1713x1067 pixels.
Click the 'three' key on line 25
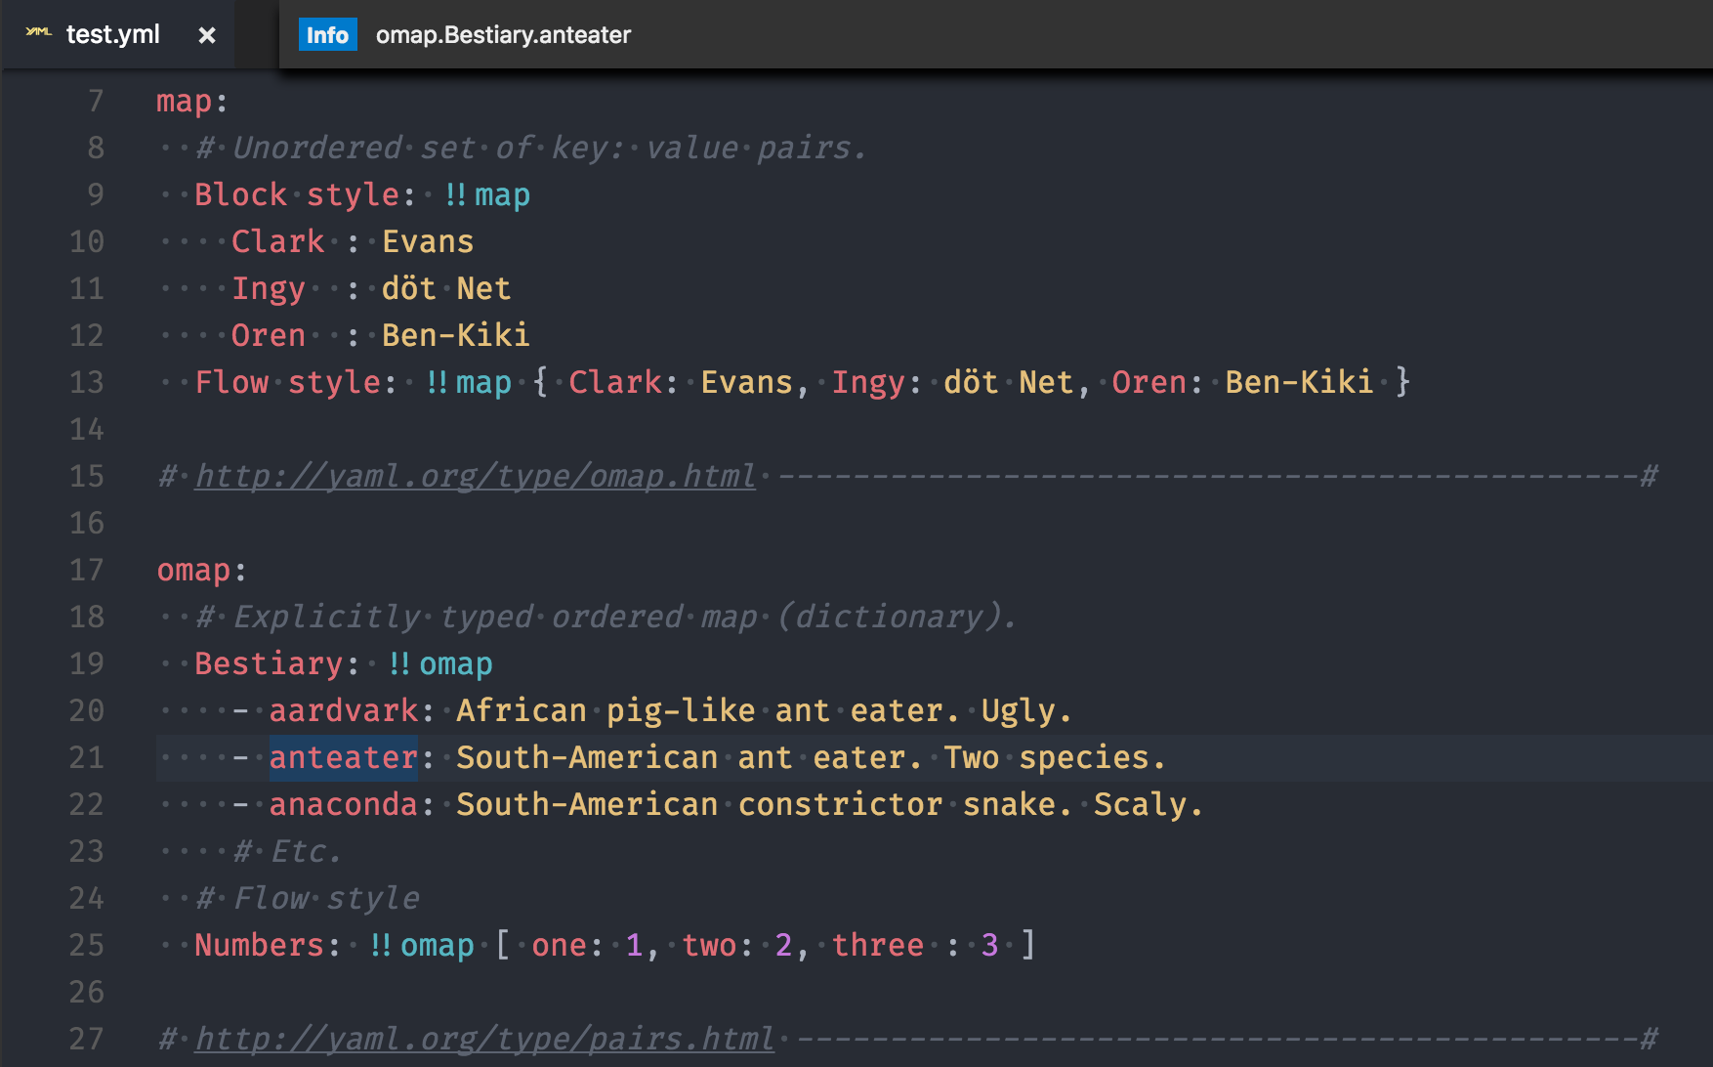pos(878,945)
